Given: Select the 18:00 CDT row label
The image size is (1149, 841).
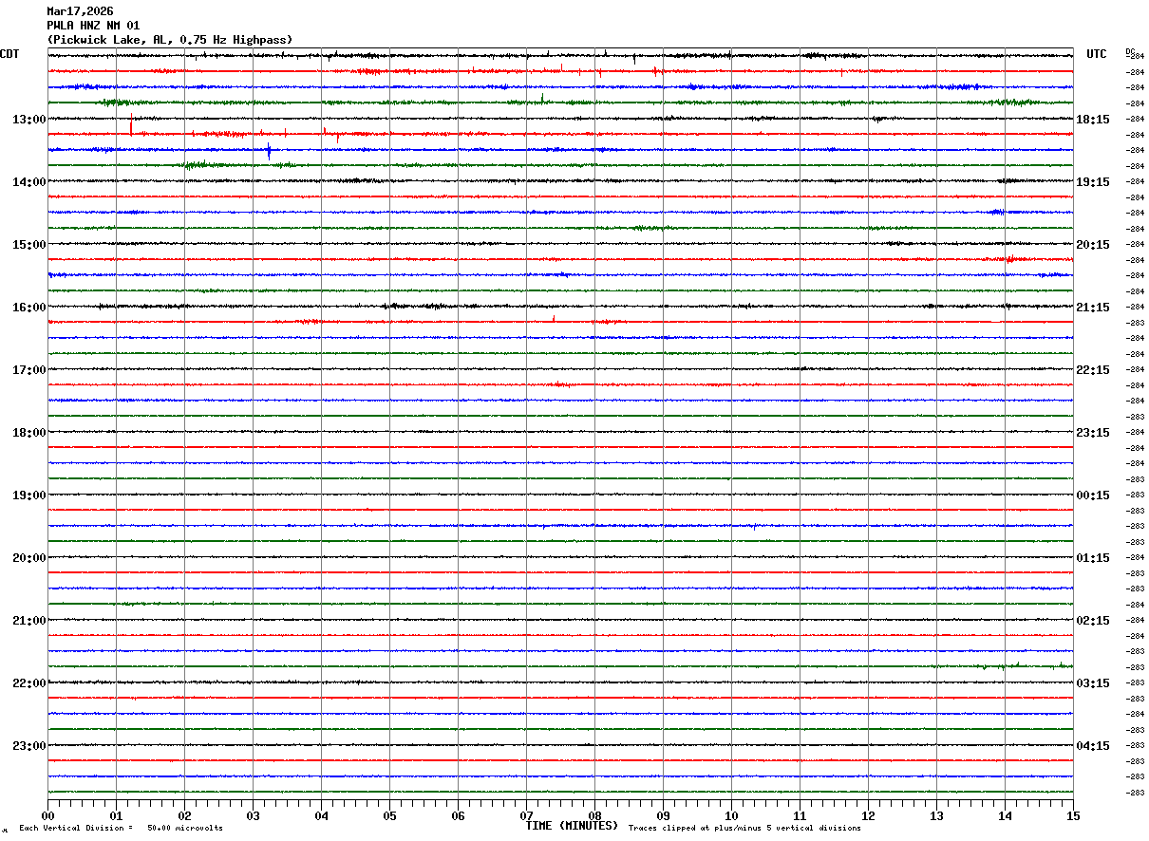Looking at the screenshot, I should tap(29, 433).
